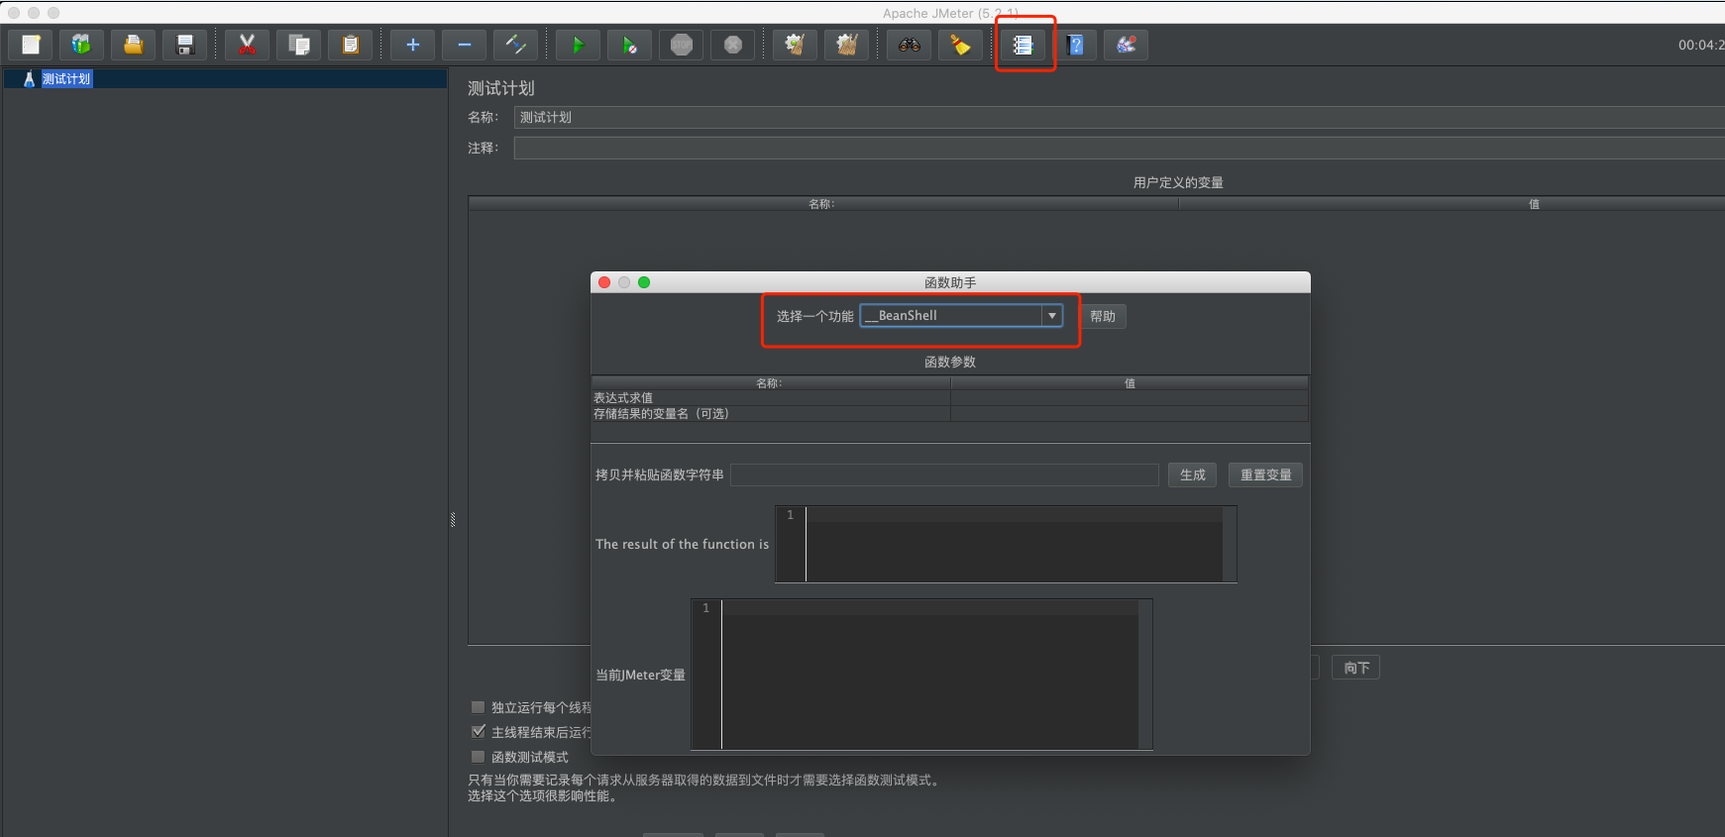The width and height of the screenshot is (1725, 837).
Task: Click the Toggle enable/disable icon
Action: coord(515,45)
